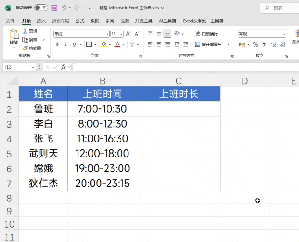Click the Increase Decimal icon
Screen dimensions: 299x242
click(274, 45)
